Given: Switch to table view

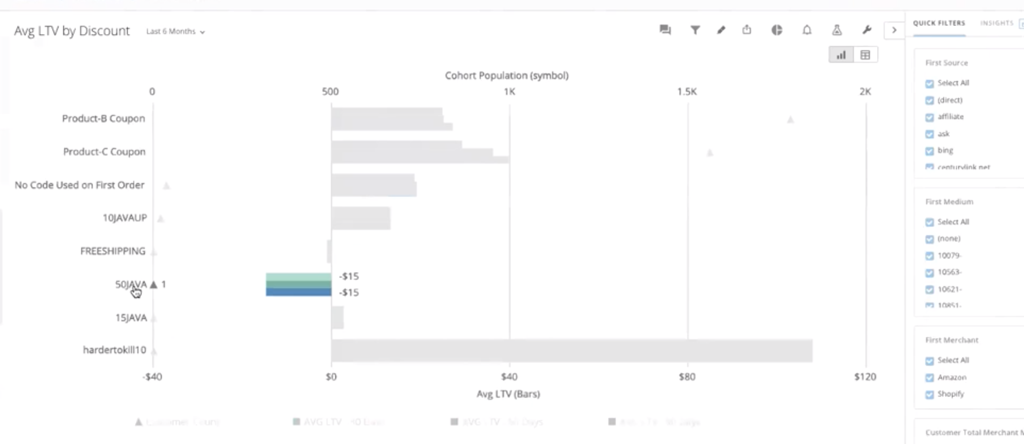Looking at the screenshot, I should pyautogui.click(x=865, y=55).
